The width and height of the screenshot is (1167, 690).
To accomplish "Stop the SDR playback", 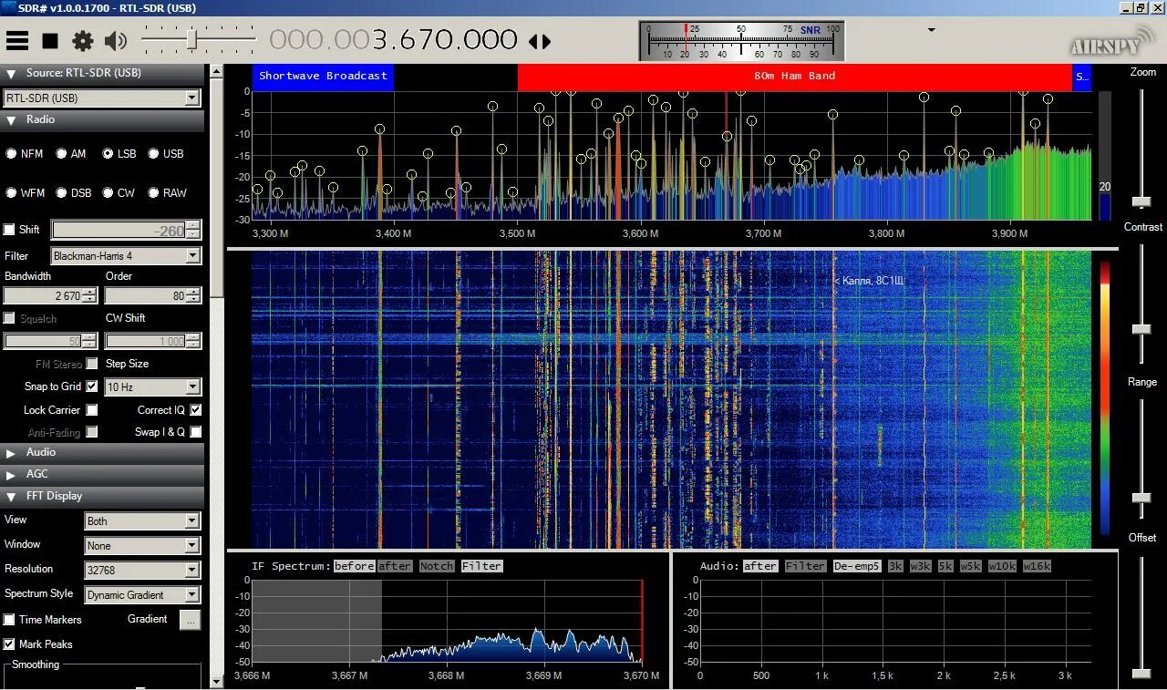I will pos(50,40).
